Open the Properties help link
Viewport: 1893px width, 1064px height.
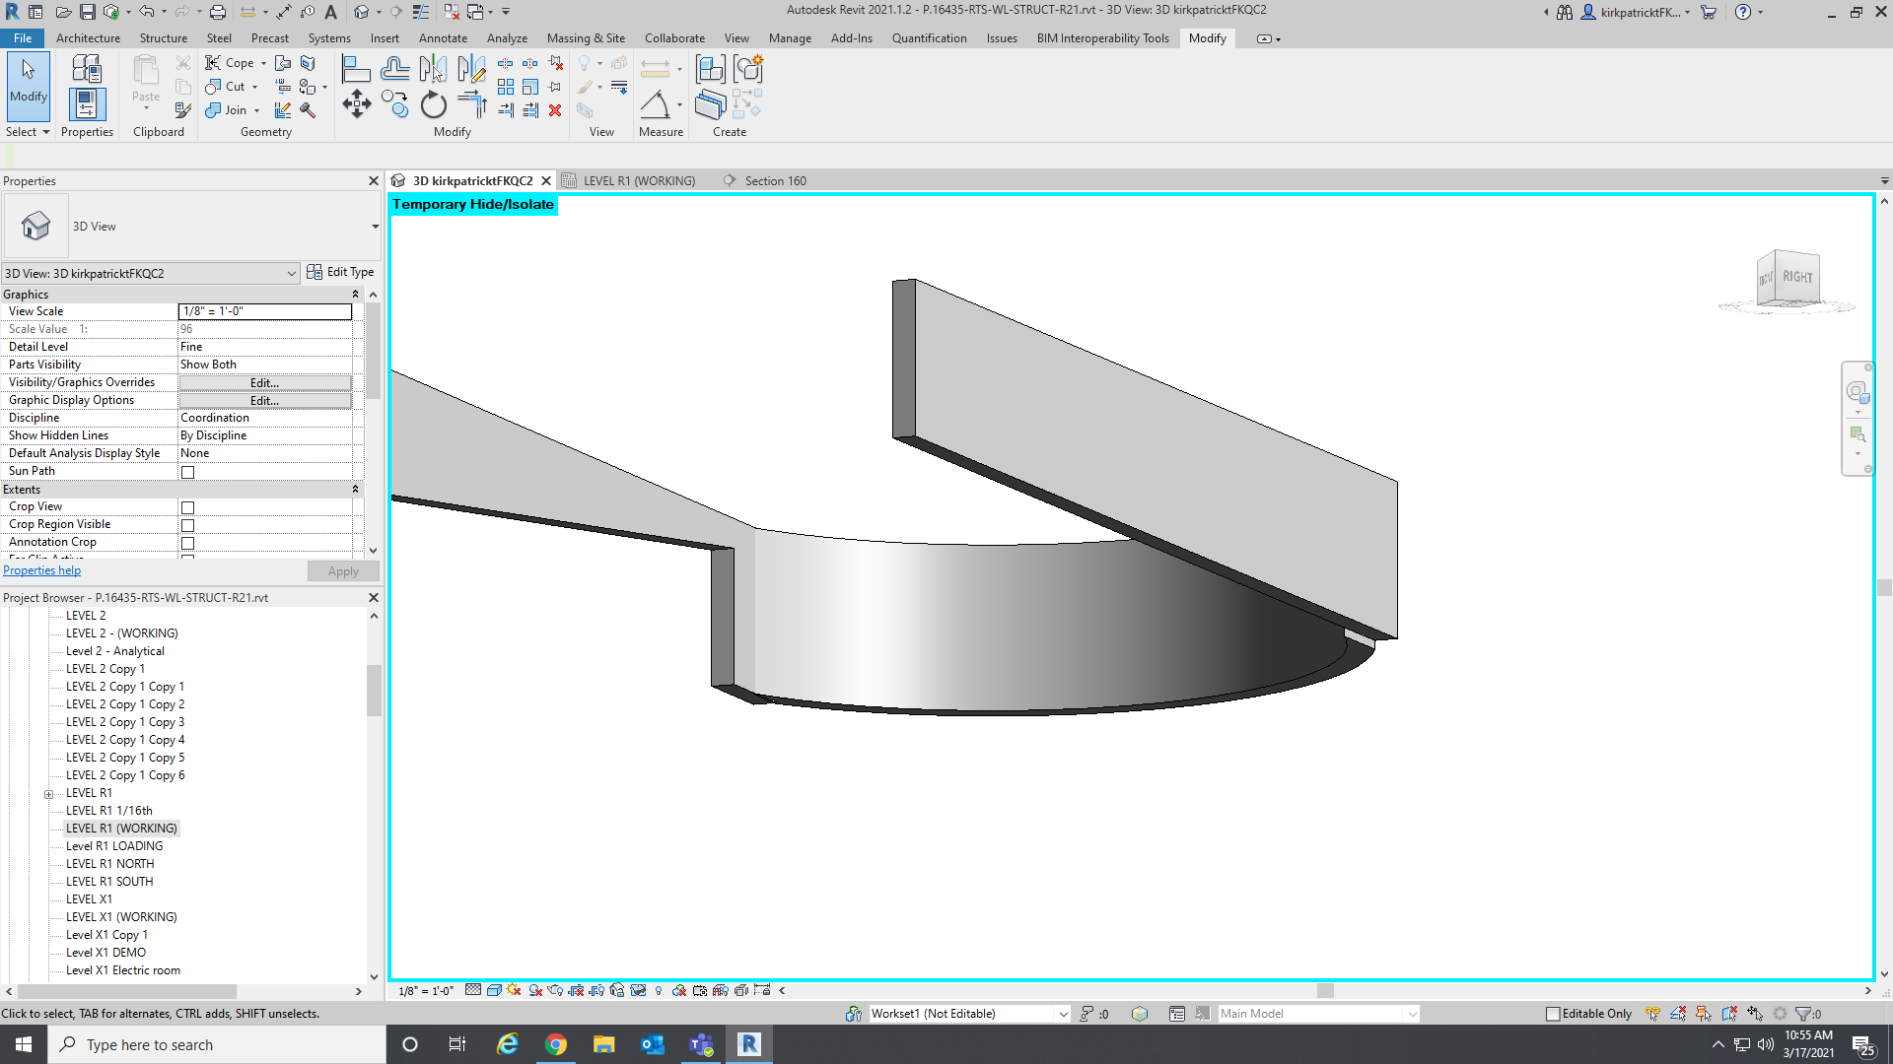41,569
